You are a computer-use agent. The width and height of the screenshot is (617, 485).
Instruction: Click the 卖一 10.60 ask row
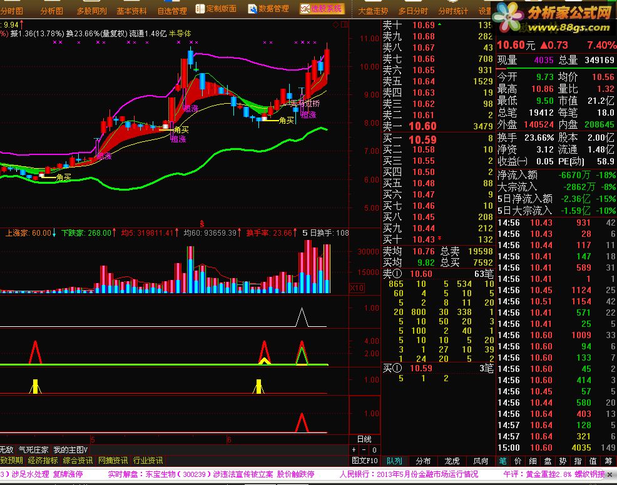pos(437,126)
